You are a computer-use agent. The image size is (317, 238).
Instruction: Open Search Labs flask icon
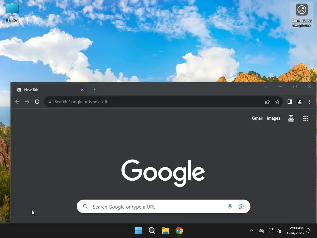click(291, 118)
